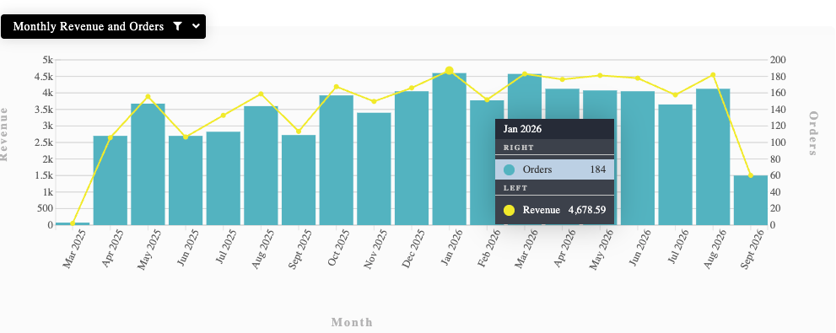Click the Jun 2026 orders bar
Screen dimensions: 836x333
click(638, 158)
